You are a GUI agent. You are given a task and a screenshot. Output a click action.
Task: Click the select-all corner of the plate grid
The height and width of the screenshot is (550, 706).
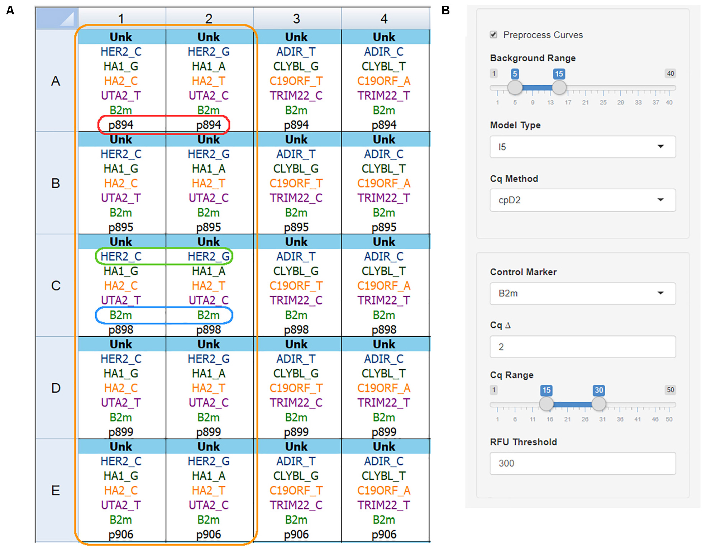[x=57, y=18]
